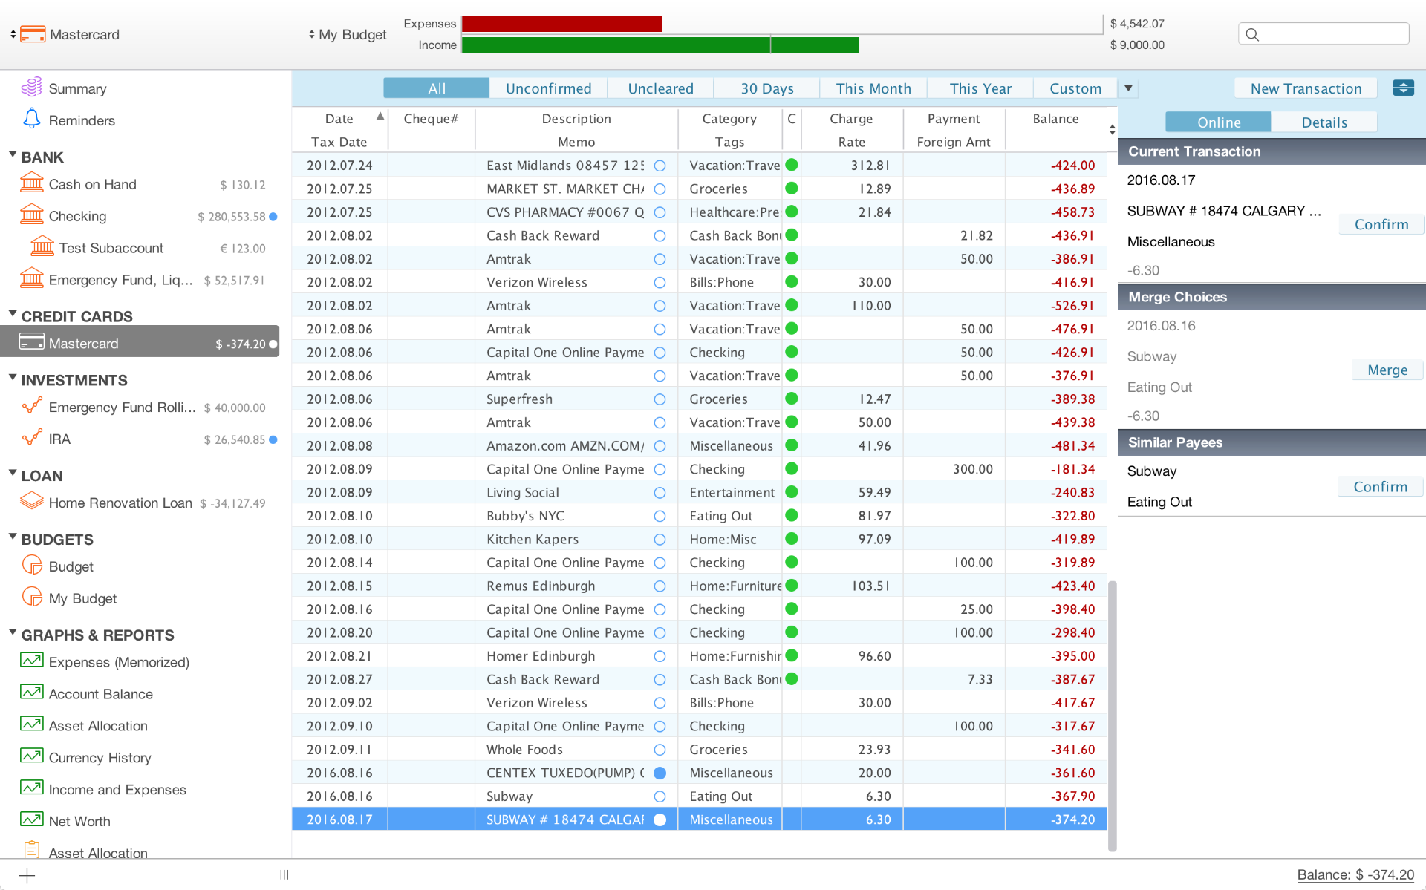1426x890 pixels.
Task: Open the My Budget pie icon
Action: pos(32,597)
